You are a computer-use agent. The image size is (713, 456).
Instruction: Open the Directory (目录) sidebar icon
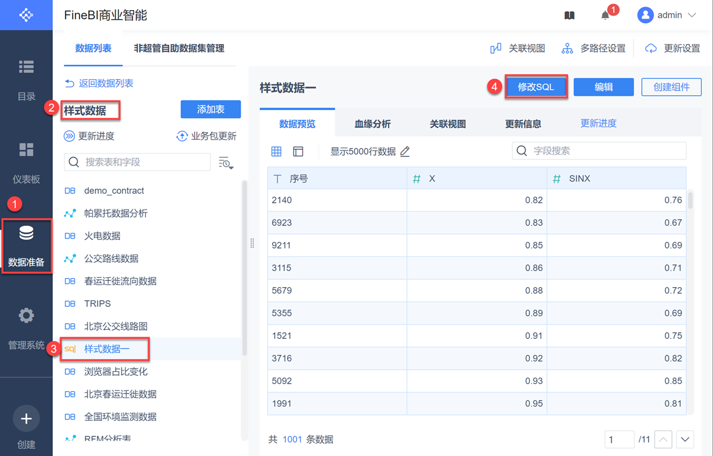point(26,67)
